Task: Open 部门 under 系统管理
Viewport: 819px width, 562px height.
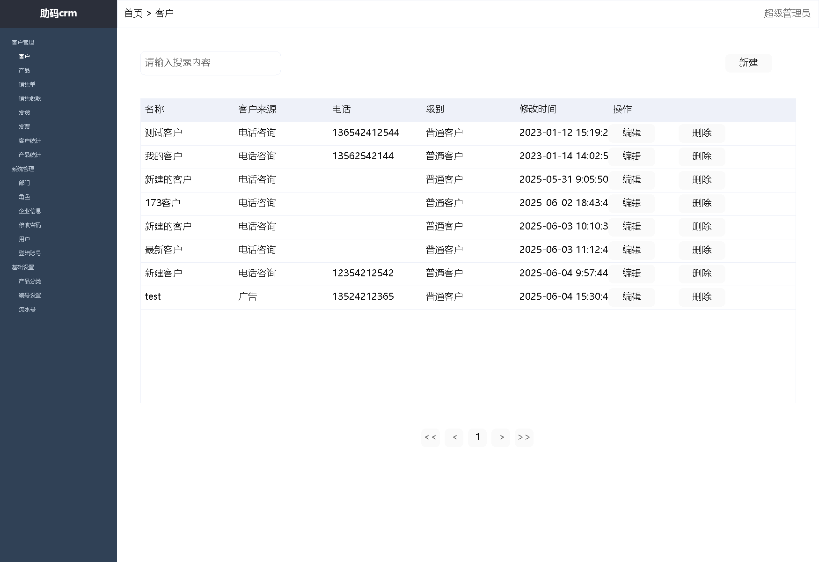Action: [24, 183]
